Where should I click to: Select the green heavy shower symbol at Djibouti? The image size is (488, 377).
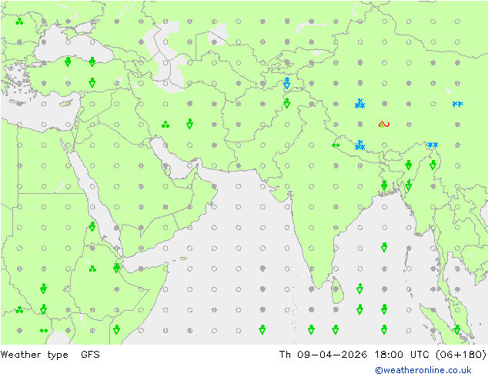click(x=117, y=268)
